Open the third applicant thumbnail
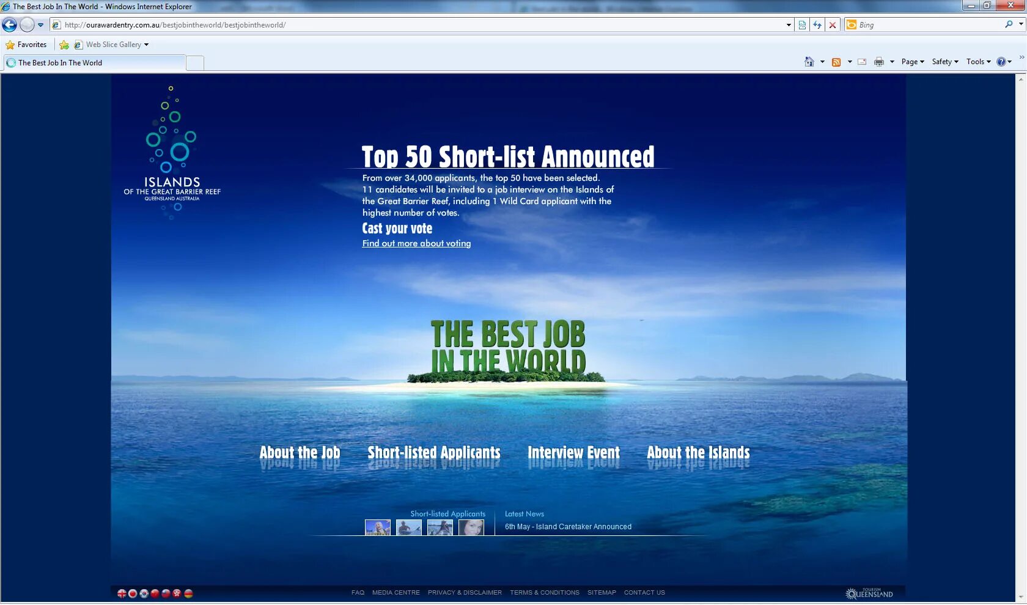Screen dimensions: 1027x605 (x=440, y=527)
